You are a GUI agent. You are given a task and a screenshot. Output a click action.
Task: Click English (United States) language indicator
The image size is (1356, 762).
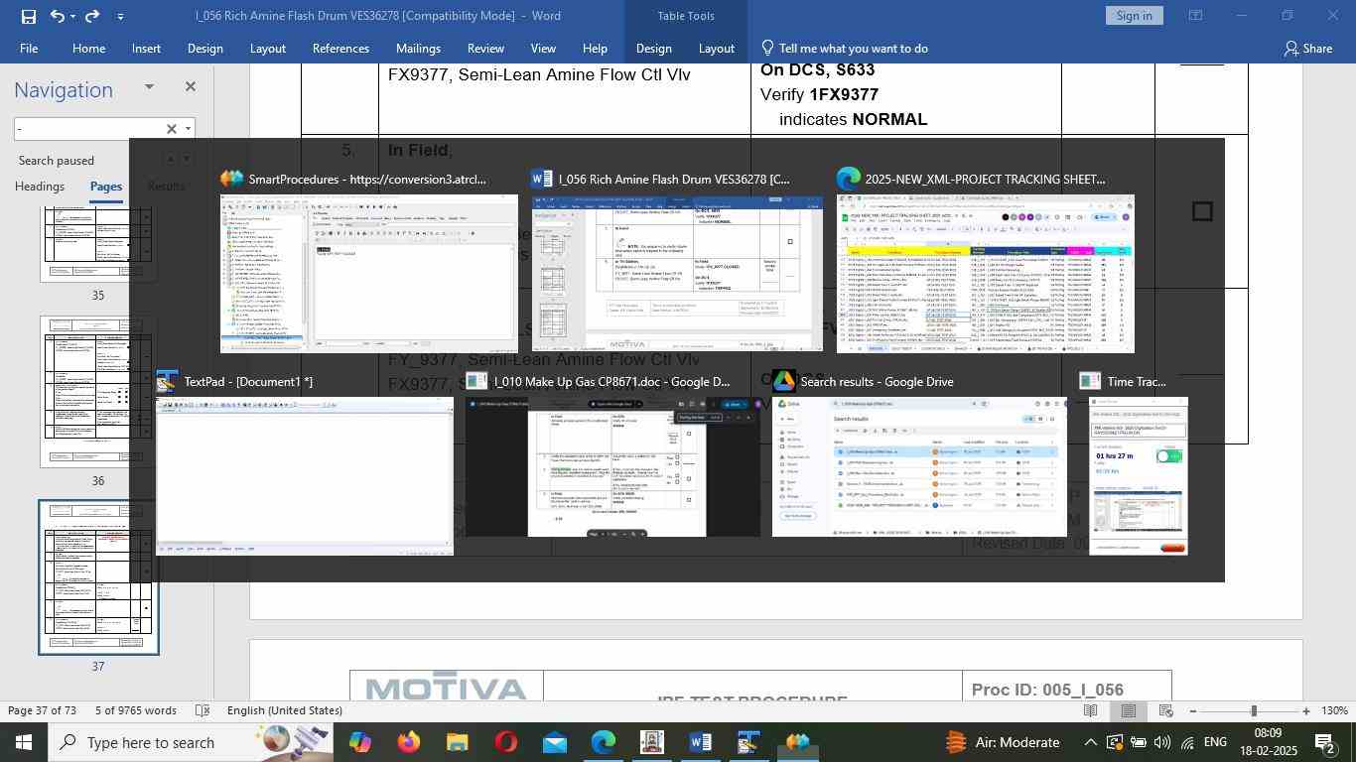pos(285,710)
